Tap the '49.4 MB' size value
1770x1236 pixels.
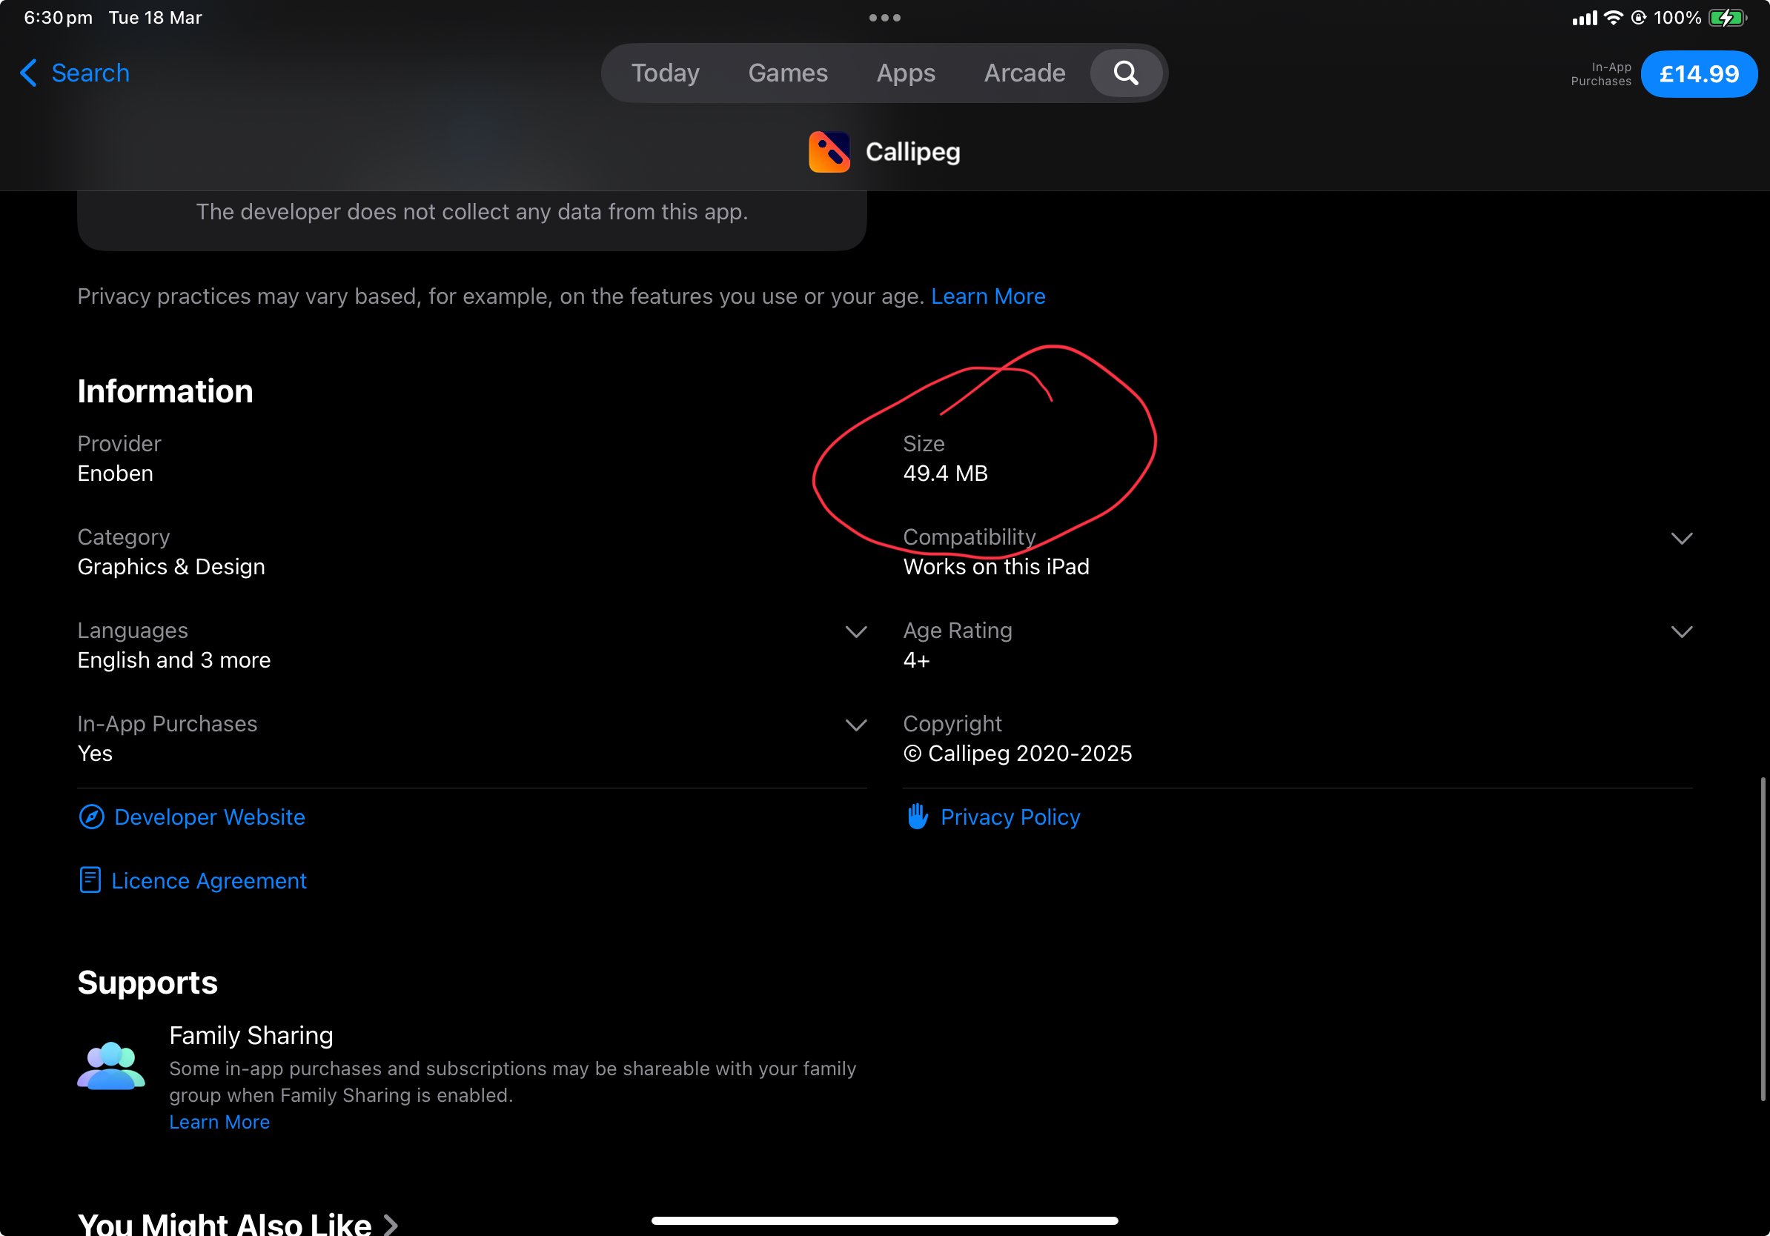pos(945,473)
